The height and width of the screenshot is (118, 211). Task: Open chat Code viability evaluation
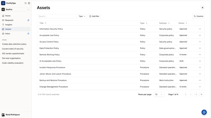(13, 63)
